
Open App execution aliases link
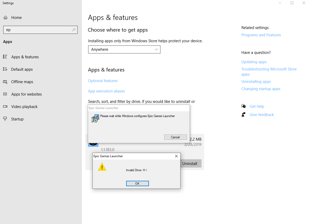tap(106, 91)
